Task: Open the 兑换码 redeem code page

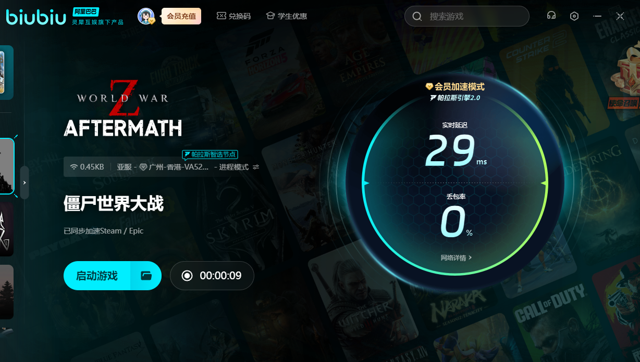Action: (x=233, y=16)
